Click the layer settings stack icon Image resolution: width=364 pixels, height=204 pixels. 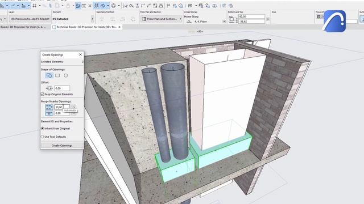[201, 6]
